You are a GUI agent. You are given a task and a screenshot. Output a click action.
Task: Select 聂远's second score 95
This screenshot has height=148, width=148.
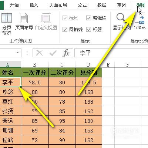click(x=62, y=121)
